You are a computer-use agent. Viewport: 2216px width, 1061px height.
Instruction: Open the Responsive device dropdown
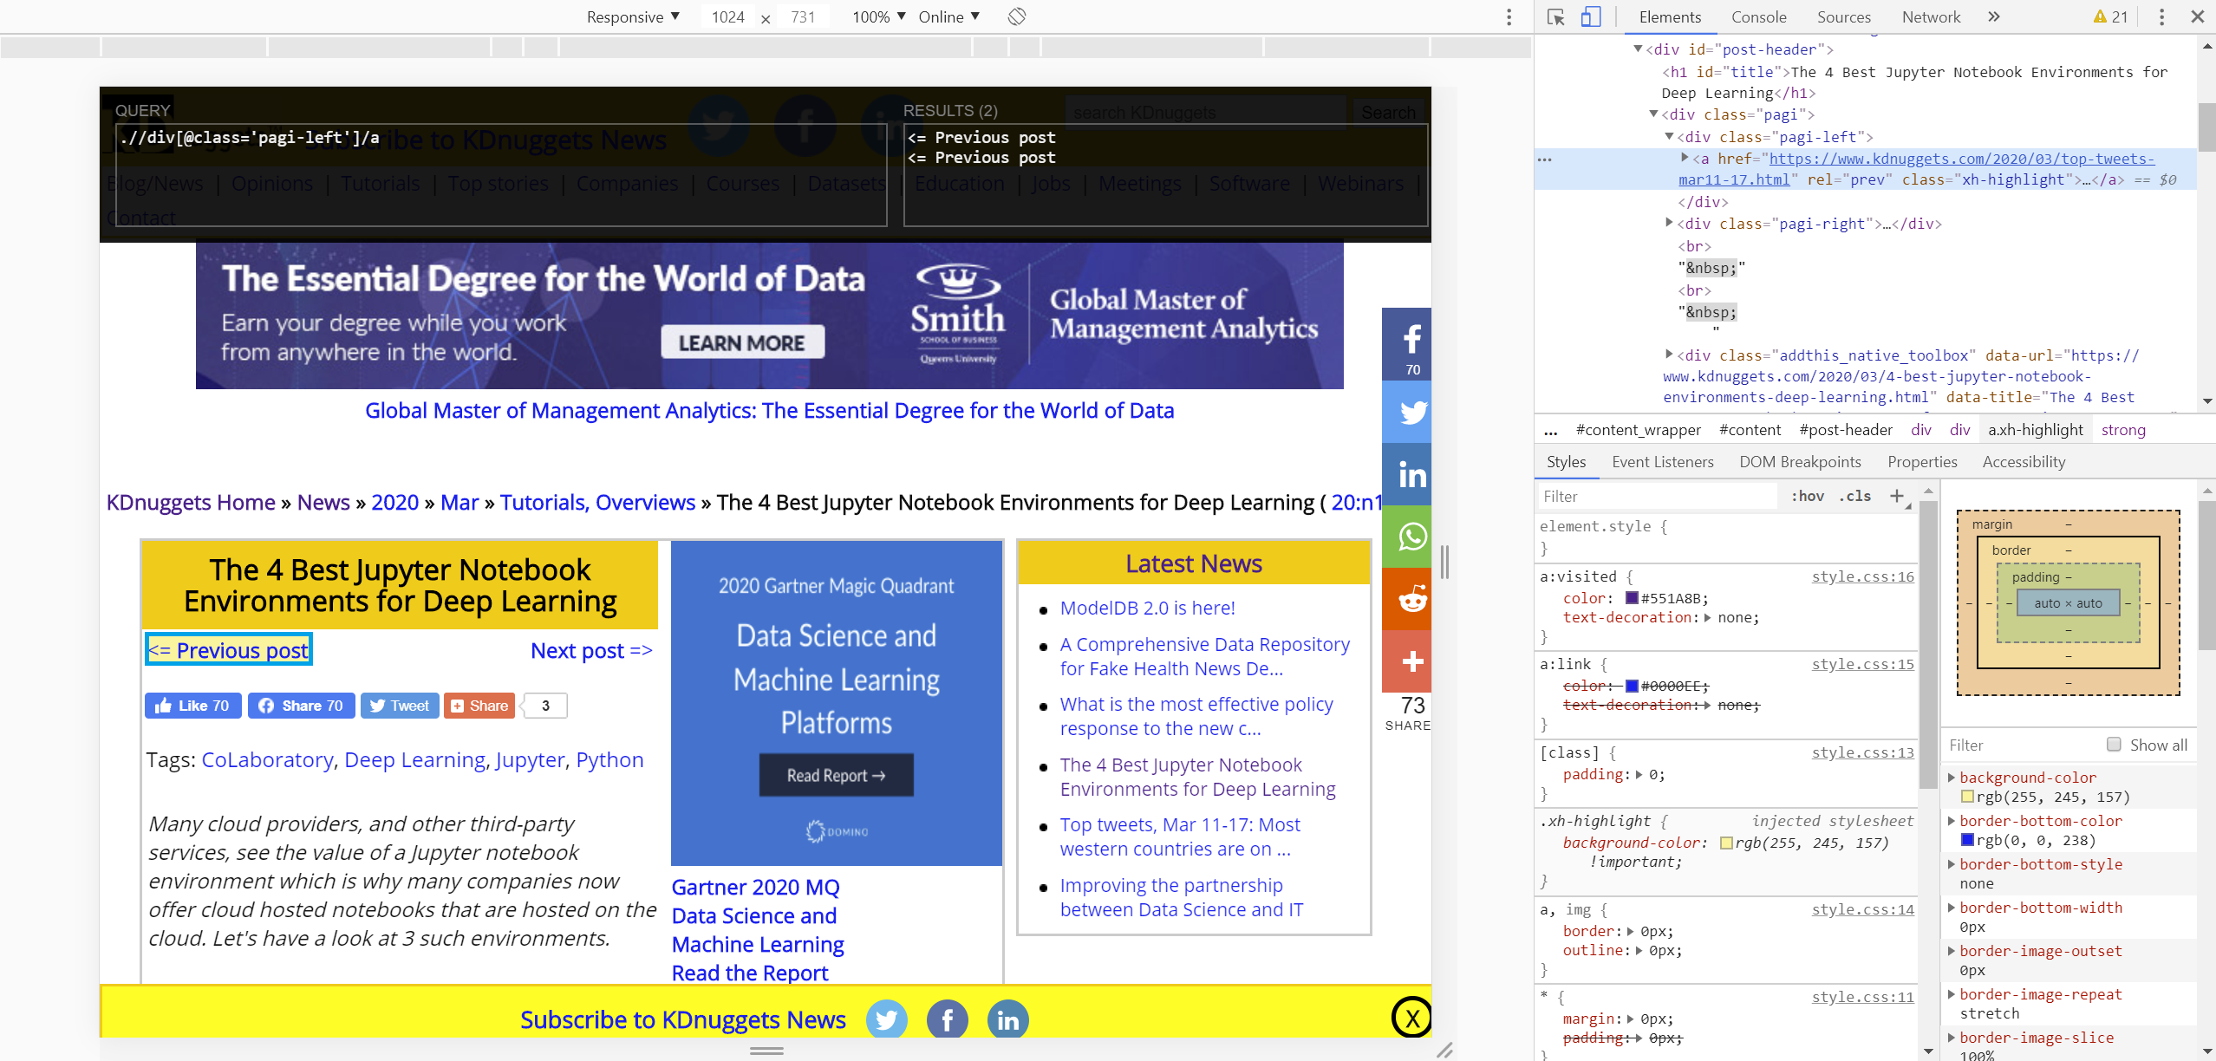coord(633,16)
